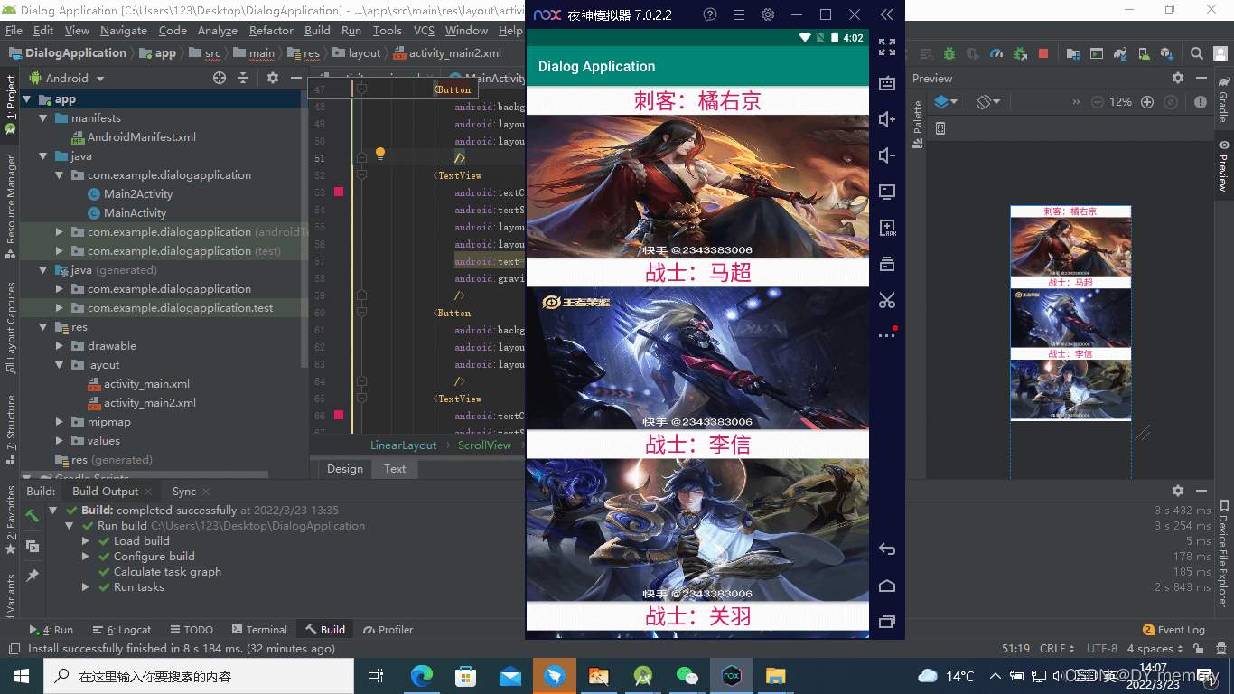The width and height of the screenshot is (1234, 694).
Task: Open WeChat from taskbar
Action: [687, 676]
